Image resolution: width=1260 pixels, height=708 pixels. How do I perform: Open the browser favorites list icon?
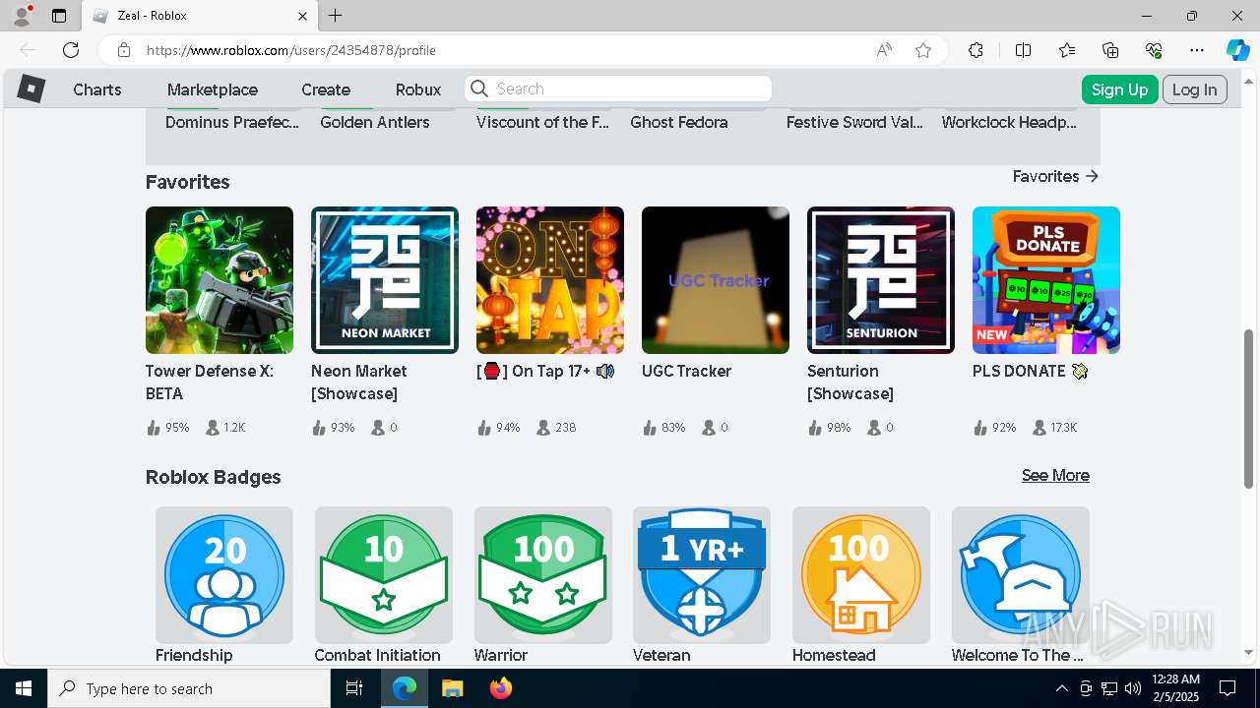[1067, 50]
